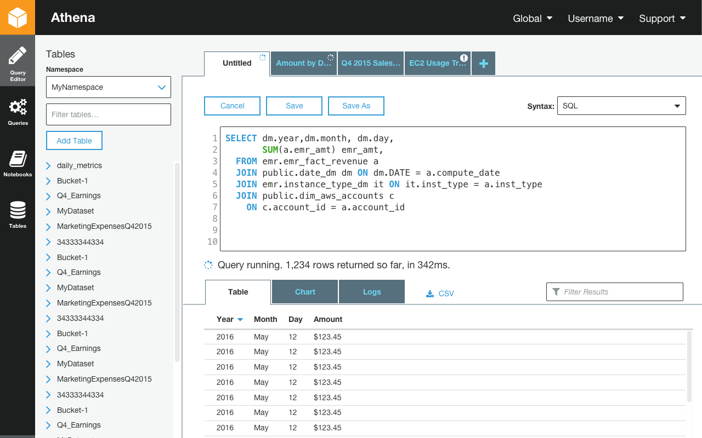The width and height of the screenshot is (702, 438).
Task: Select the Chart results tab
Action: coord(305,292)
